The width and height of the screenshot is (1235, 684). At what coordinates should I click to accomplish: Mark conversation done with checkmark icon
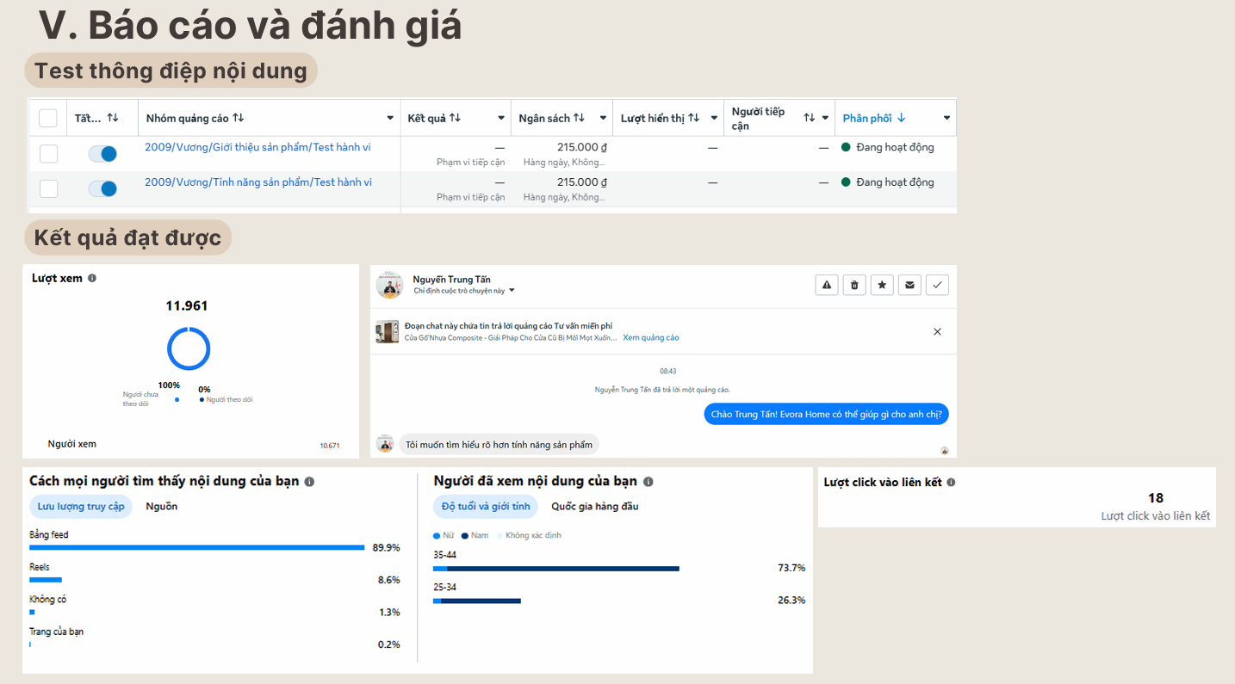tap(937, 285)
